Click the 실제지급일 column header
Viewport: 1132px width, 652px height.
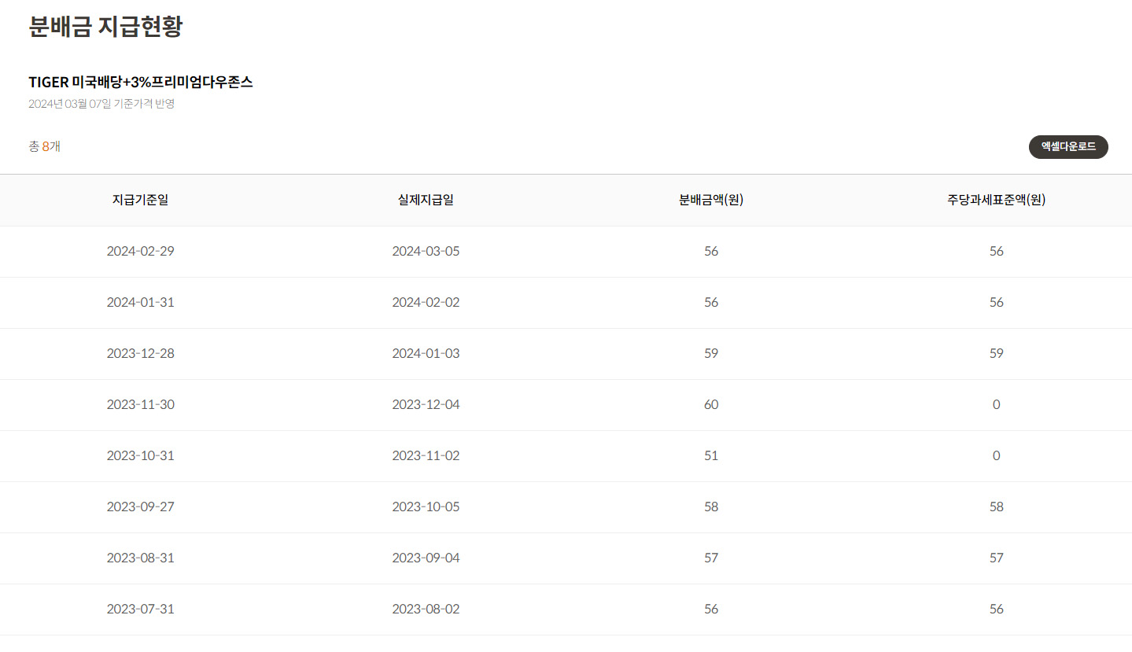pyautogui.click(x=426, y=200)
